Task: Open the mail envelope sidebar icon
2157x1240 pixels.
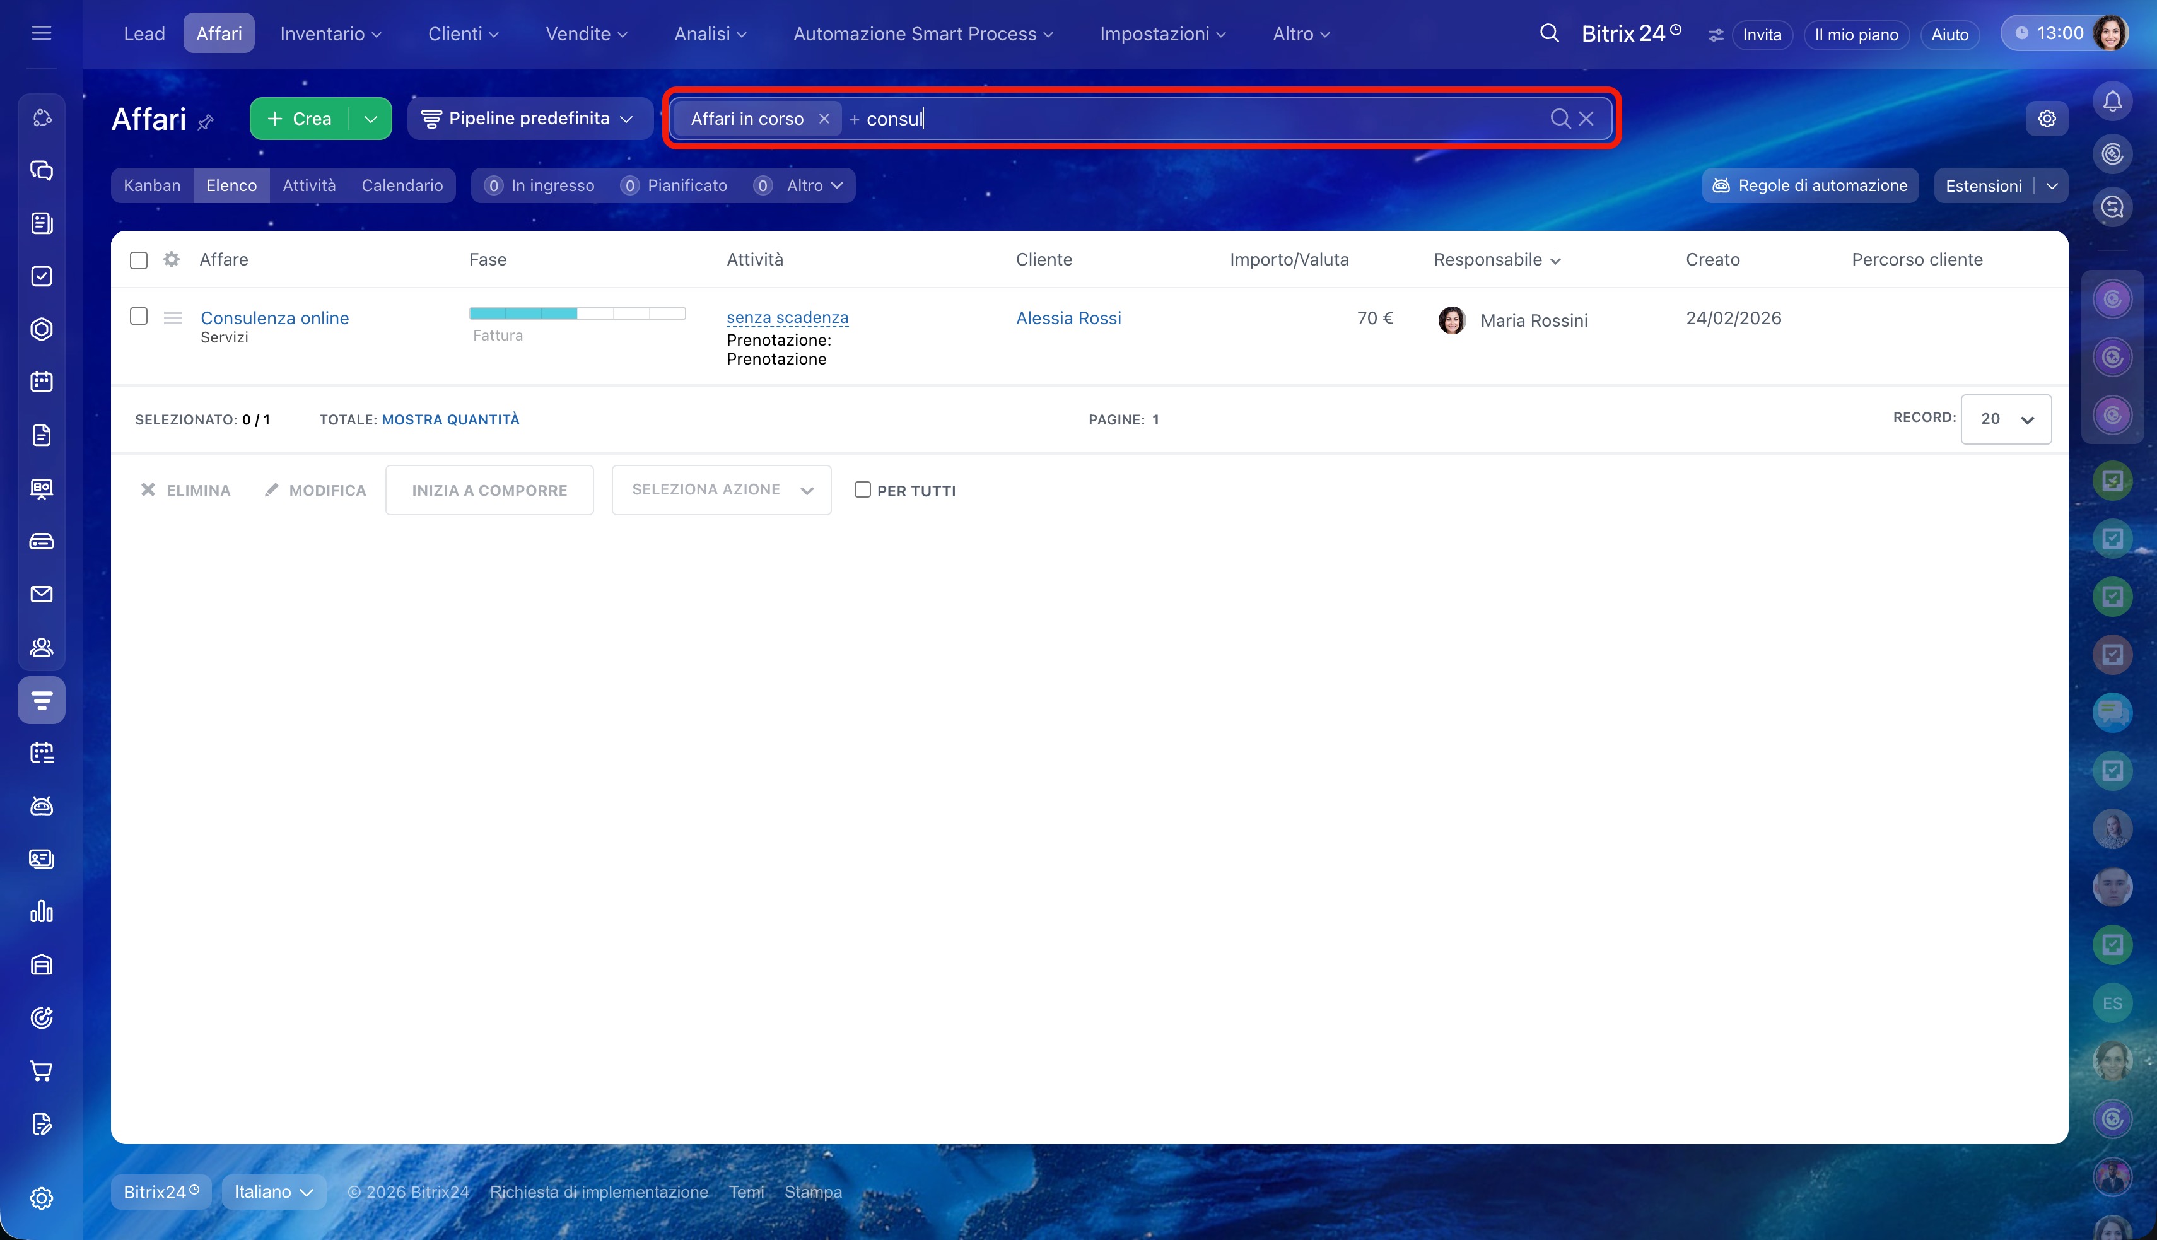Action: tap(41, 594)
